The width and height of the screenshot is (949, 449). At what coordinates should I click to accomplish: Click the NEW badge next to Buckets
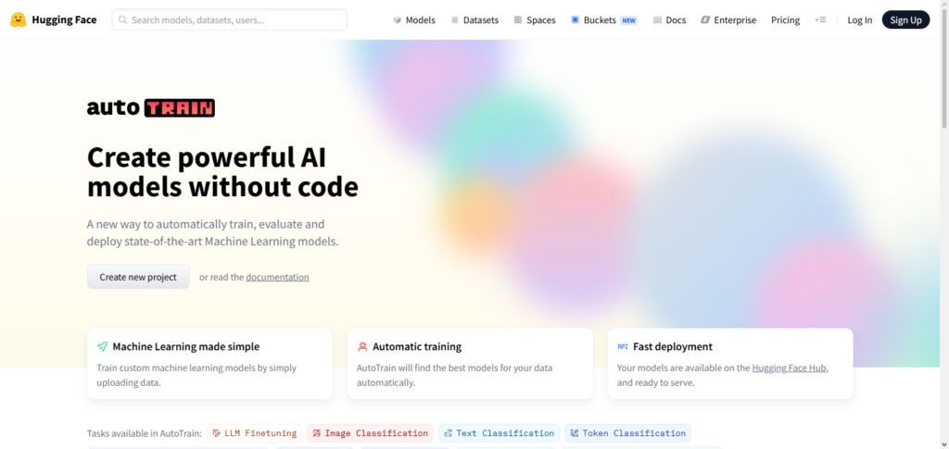pos(629,20)
